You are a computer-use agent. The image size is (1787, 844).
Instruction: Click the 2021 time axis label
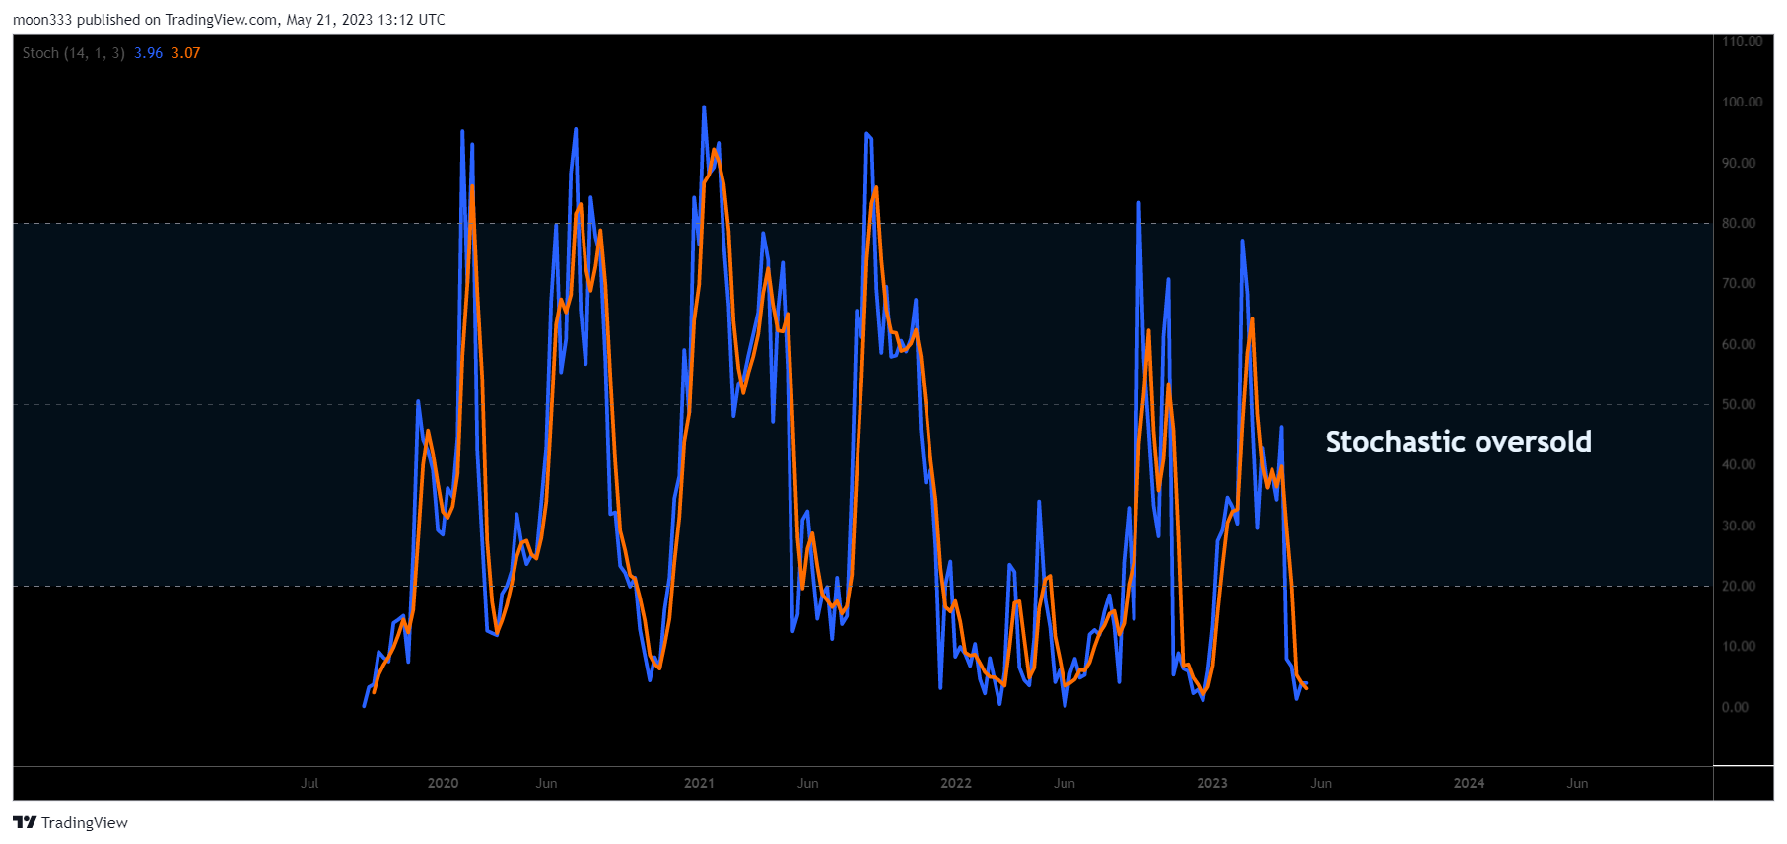click(699, 783)
